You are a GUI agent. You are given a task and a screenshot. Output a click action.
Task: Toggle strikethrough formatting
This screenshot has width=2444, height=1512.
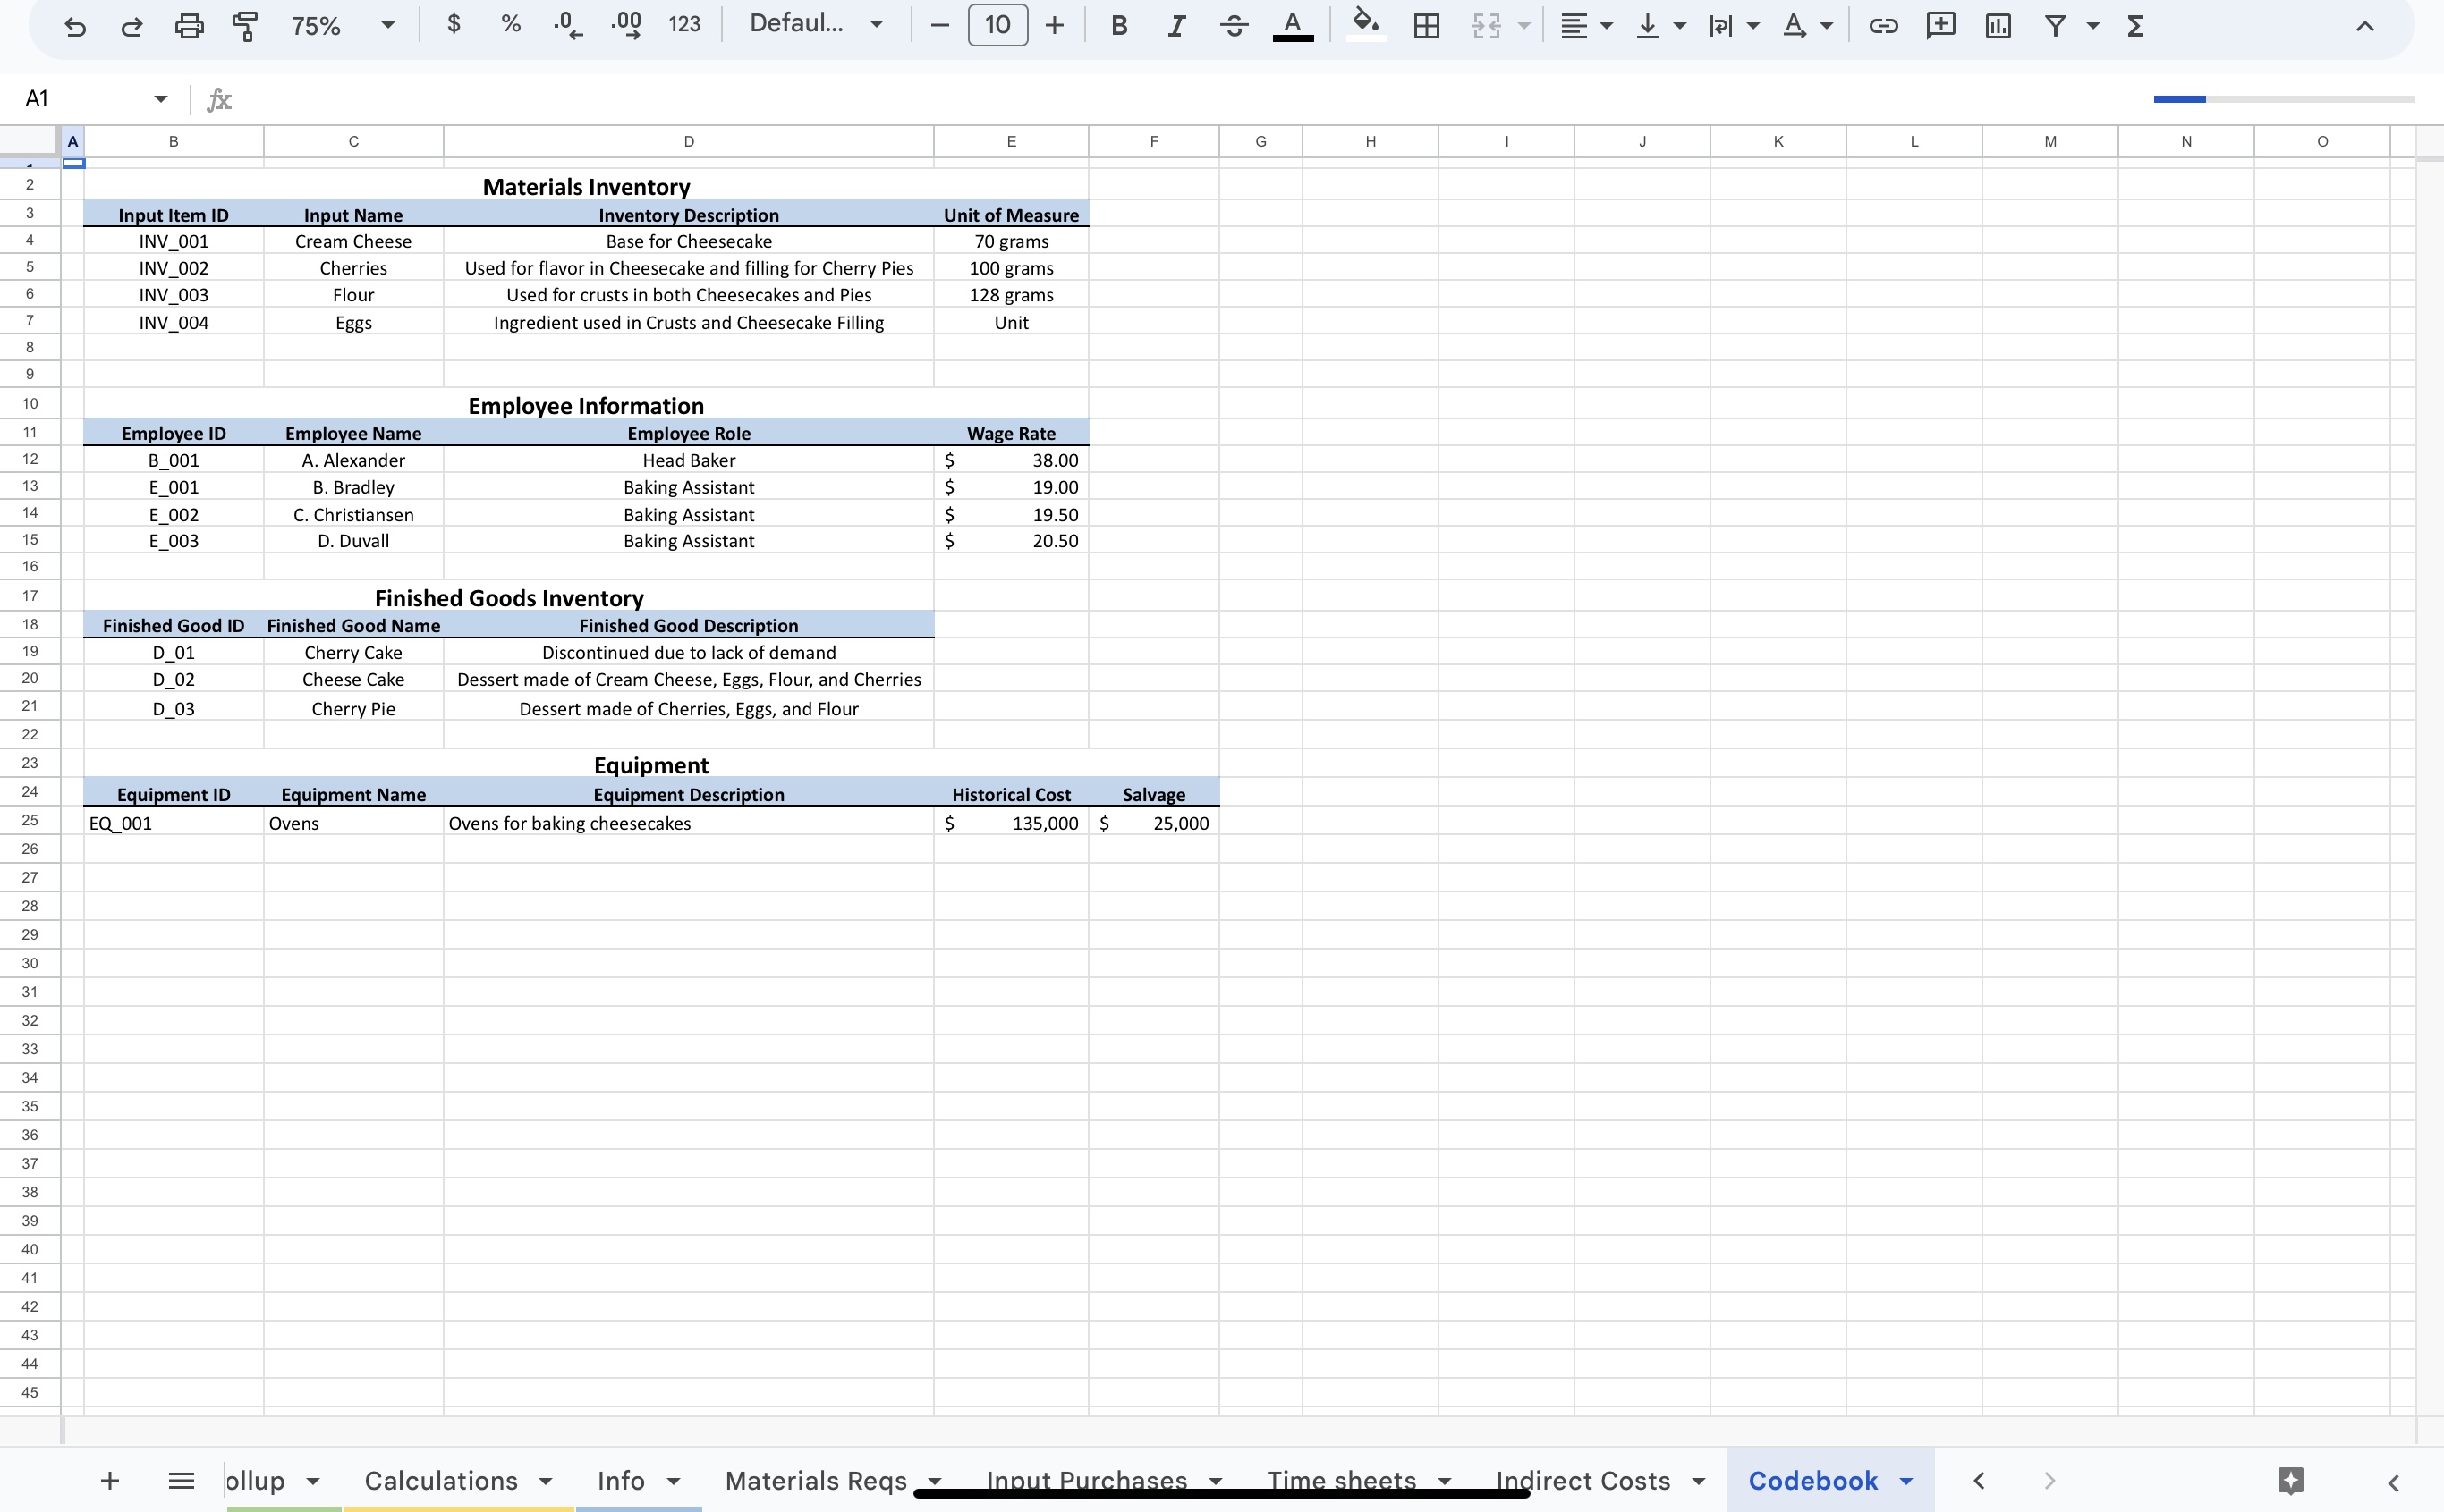pos(1234,25)
